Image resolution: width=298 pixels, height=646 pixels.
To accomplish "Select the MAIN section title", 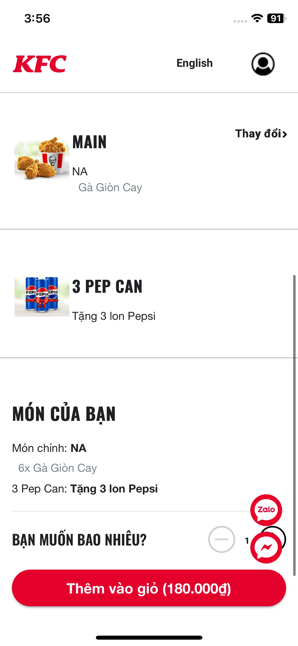I will 90,142.
